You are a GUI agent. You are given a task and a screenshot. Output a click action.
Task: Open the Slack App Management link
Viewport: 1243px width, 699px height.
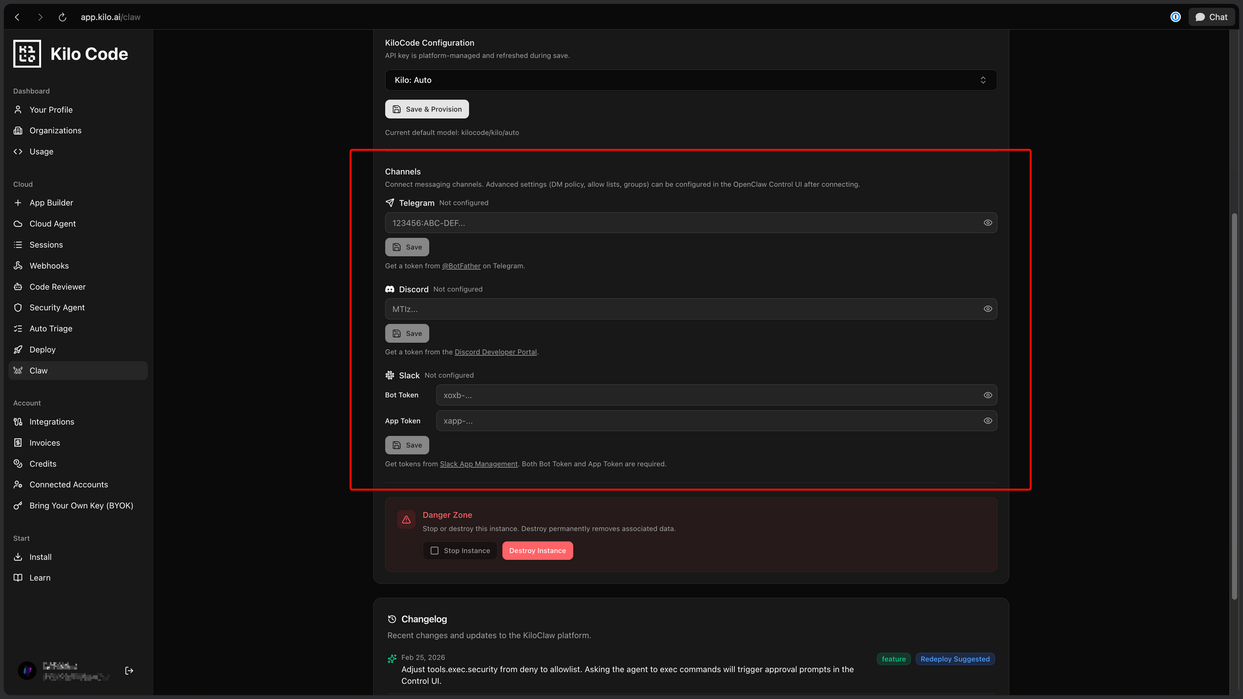pyautogui.click(x=479, y=464)
